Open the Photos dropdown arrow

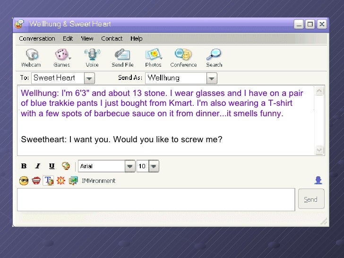(161, 59)
